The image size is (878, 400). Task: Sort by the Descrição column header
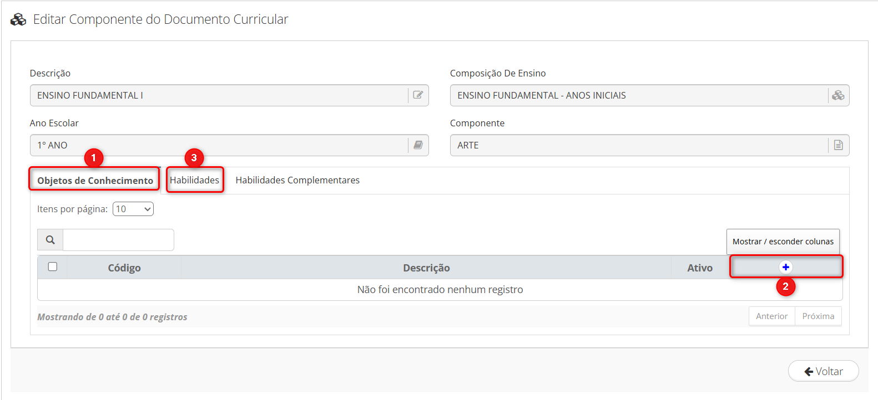click(x=426, y=268)
